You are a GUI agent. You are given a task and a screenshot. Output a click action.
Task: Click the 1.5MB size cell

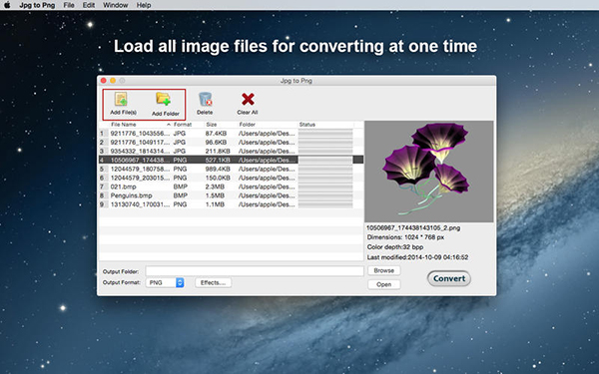click(x=215, y=195)
